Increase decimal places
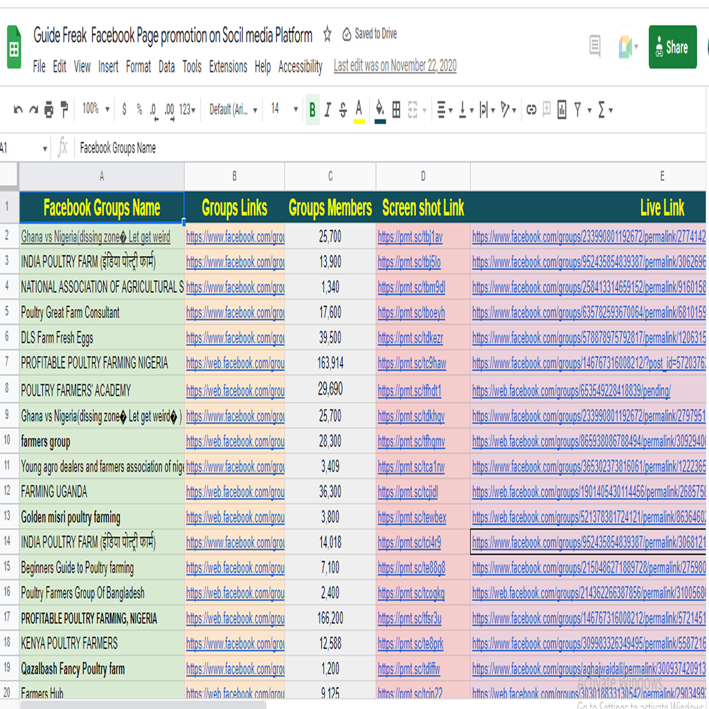Viewport: 709px width, 709px height. coord(170,110)
